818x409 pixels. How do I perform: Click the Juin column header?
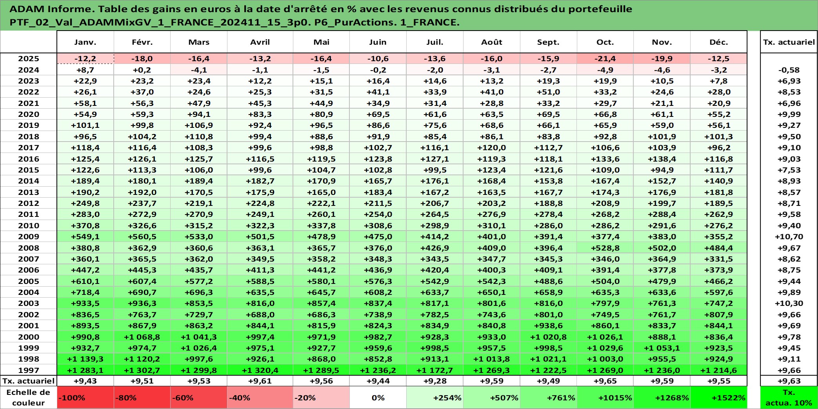click(378, 42)
